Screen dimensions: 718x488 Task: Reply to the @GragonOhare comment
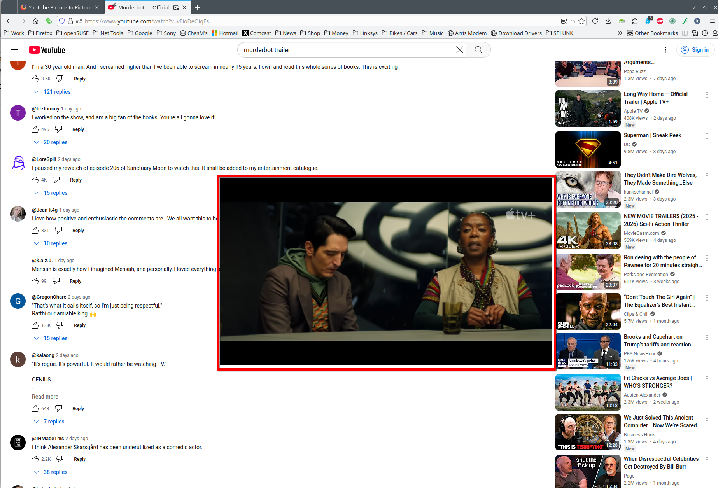click(x=80, y=325)
